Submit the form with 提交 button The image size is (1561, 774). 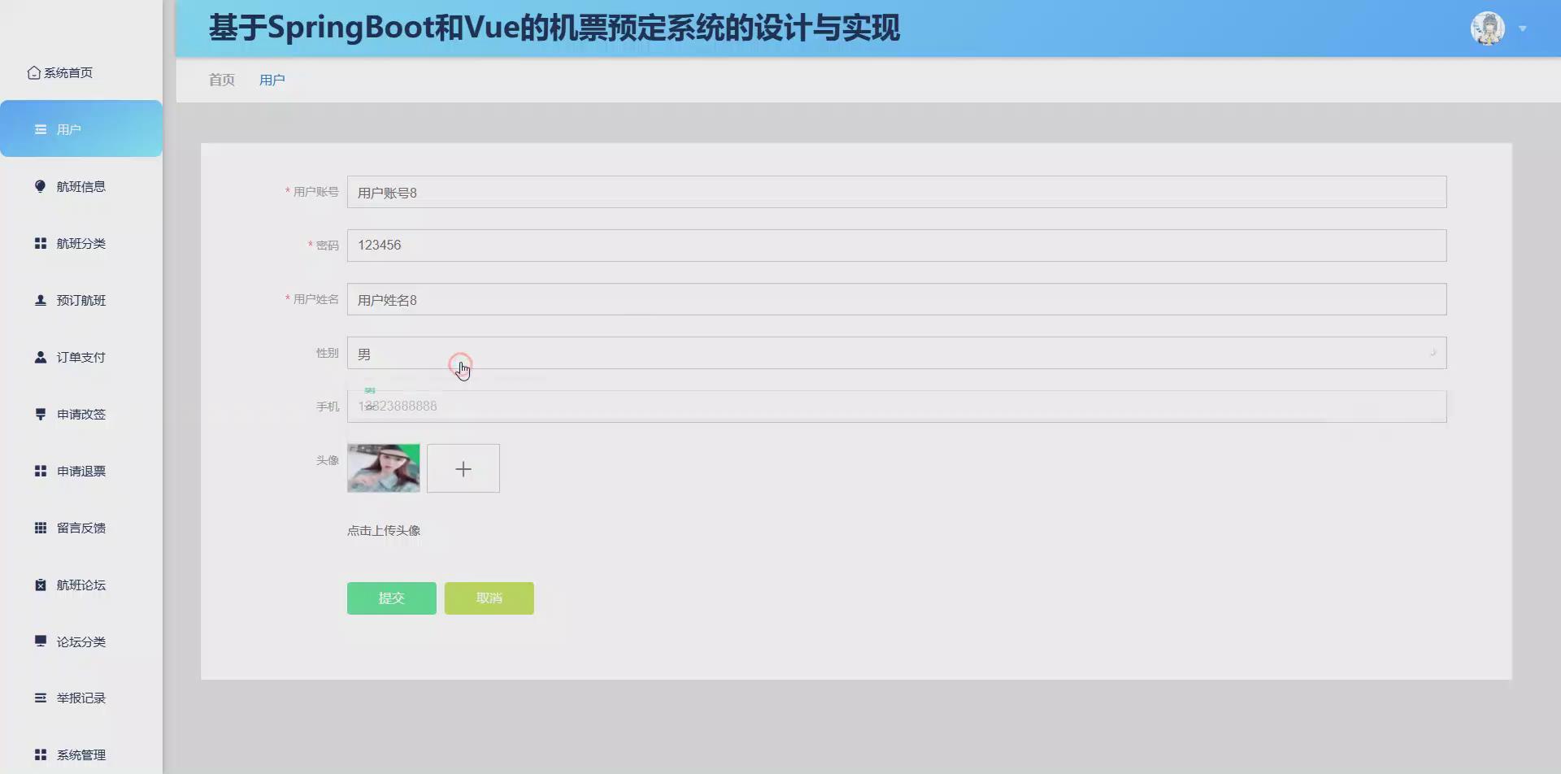(392, 598)
